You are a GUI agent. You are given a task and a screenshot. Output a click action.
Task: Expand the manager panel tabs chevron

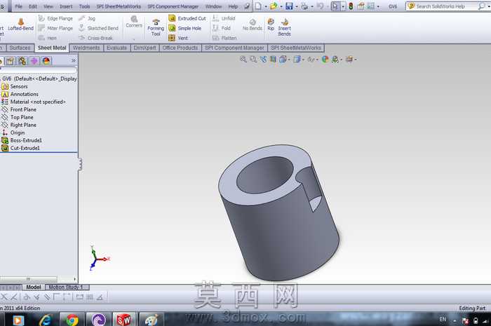click(x=74, y=60)
